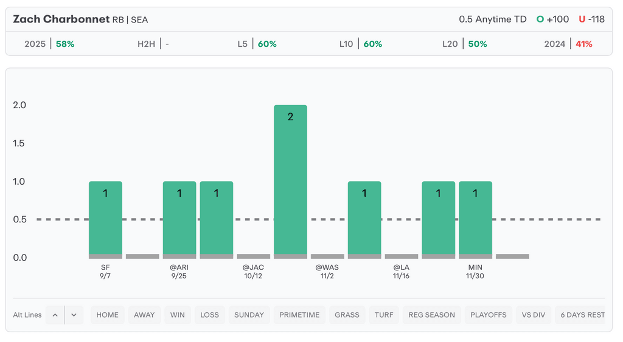Apply the VS DIV filter
The height and width of the screenshot is (342, 623).
click(x=535, y=315)
